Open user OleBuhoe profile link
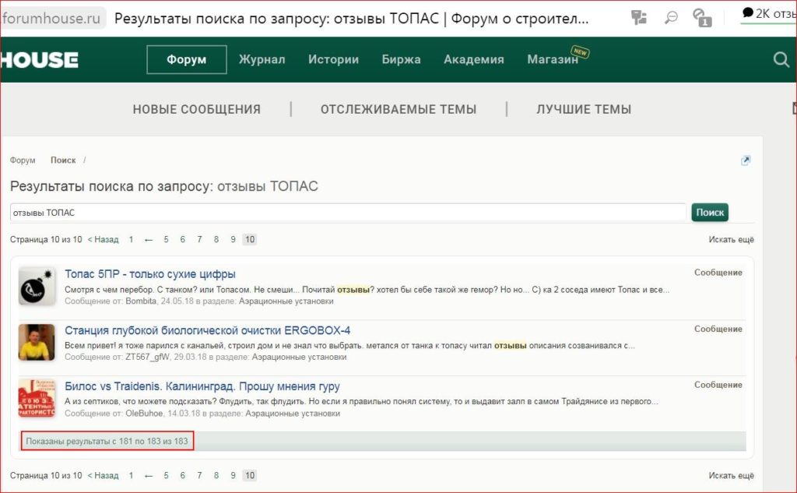 (x=144, y=413)
